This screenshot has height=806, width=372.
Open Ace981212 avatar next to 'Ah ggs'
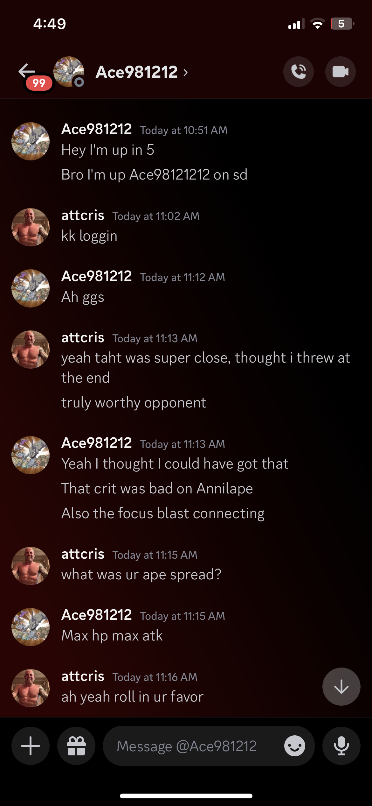31,288
